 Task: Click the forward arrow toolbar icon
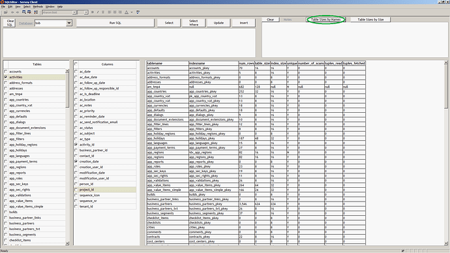[18, 12]
